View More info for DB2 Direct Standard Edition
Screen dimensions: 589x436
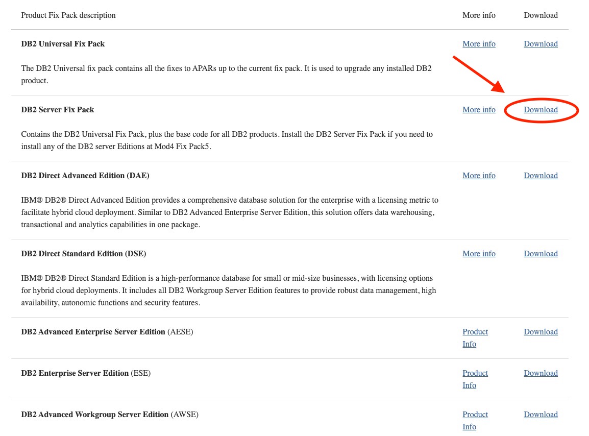click(x=479, y=254)
